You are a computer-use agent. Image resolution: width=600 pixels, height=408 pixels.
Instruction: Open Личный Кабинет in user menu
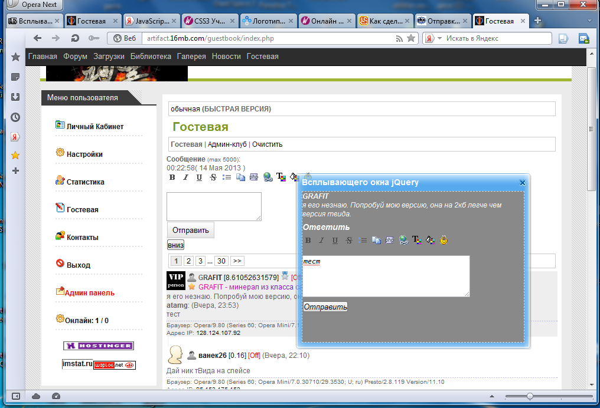[x=95, y=126]
